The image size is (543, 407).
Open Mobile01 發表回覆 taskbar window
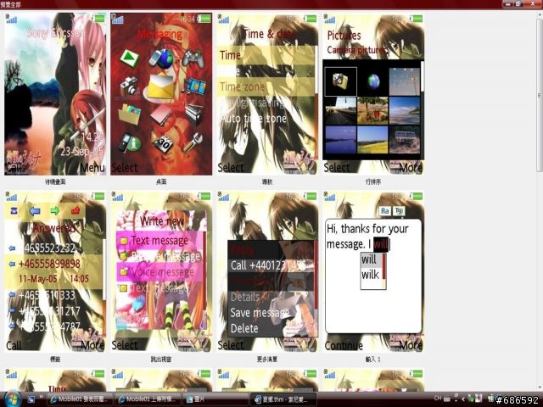click(x=80, y=399)
